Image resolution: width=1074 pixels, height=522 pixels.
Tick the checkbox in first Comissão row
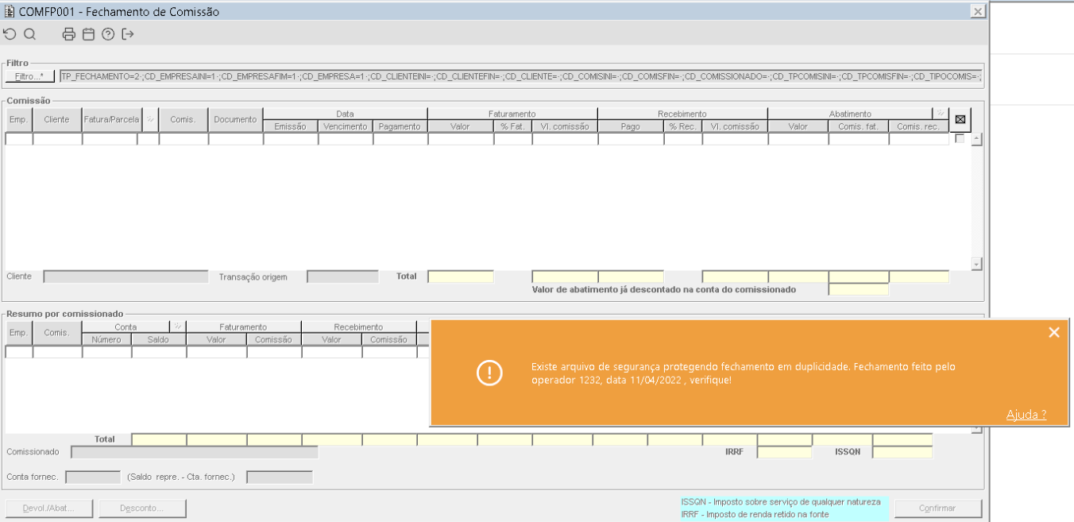click(960, 138)
